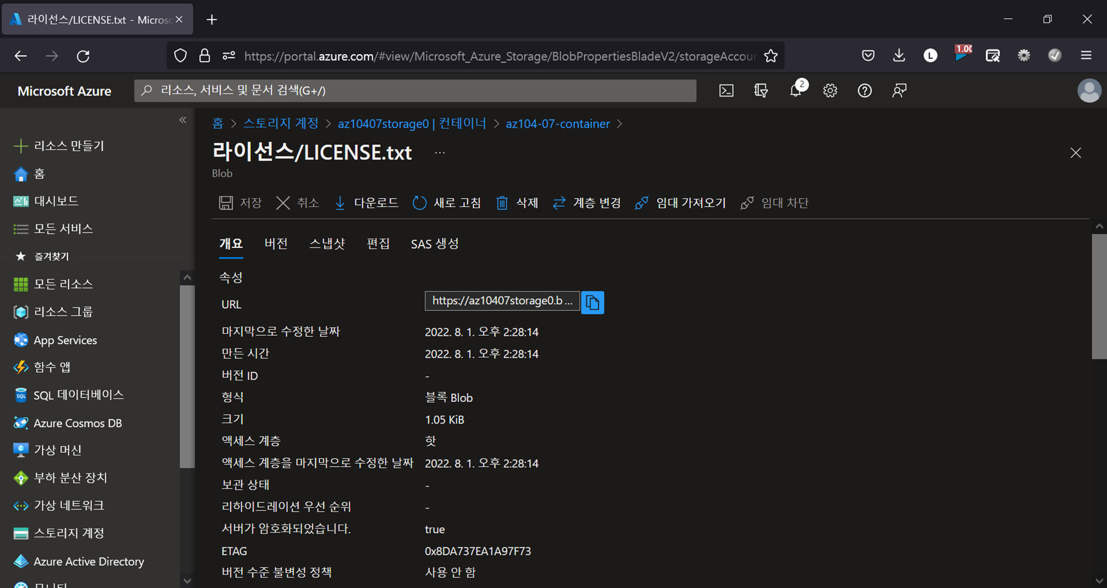Viewport: 1107px width, 588px height.
Task: Open 모든 리소스 in favorites
Action: tap(53, 284)
